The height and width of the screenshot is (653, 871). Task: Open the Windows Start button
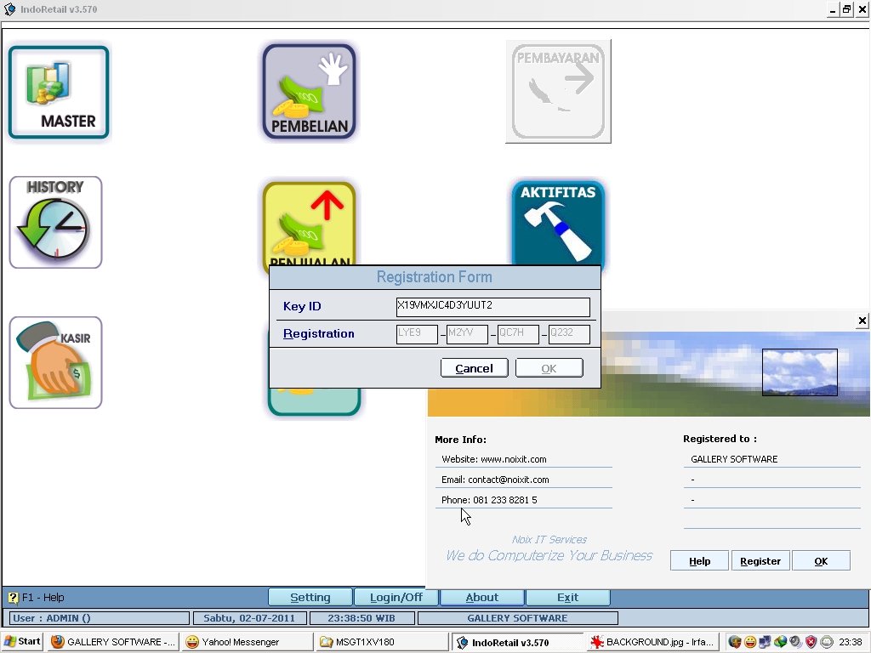point(22,642)
